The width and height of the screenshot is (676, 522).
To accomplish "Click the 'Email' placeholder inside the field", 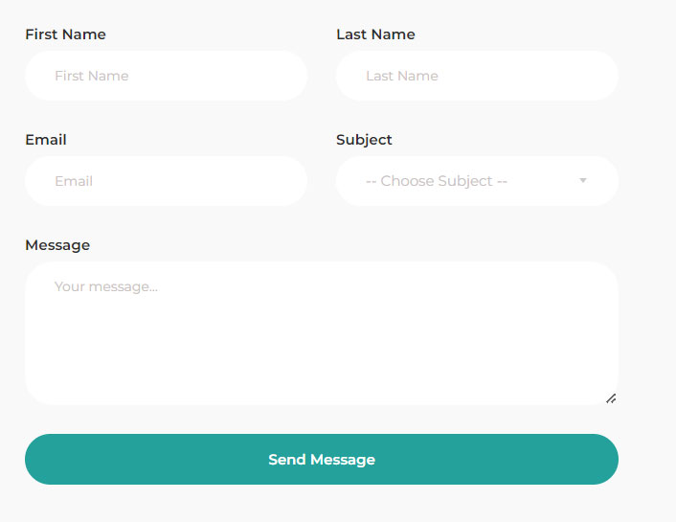I will 74,181.
